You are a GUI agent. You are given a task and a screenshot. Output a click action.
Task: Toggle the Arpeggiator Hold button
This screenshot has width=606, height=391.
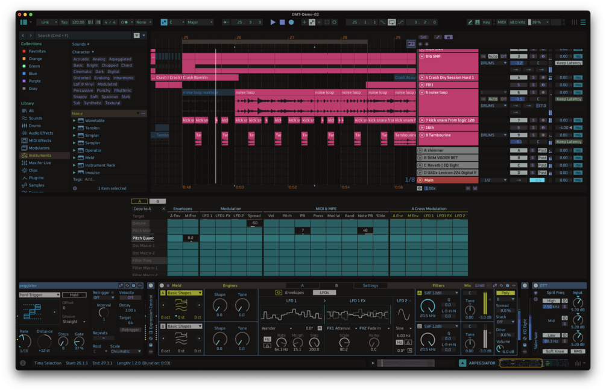(x=74, y=294)
